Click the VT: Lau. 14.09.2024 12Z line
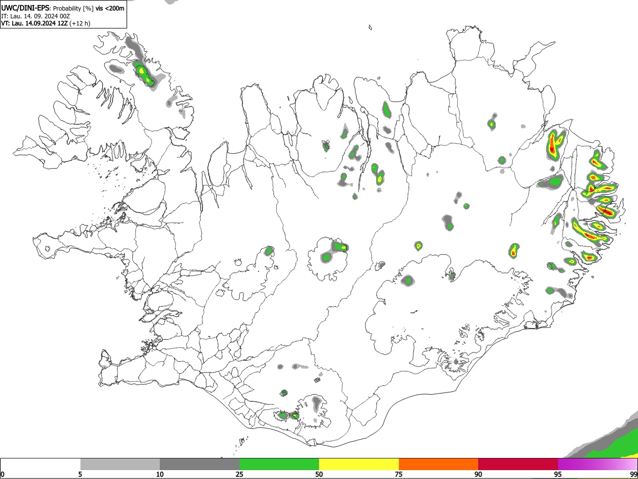 45,23
